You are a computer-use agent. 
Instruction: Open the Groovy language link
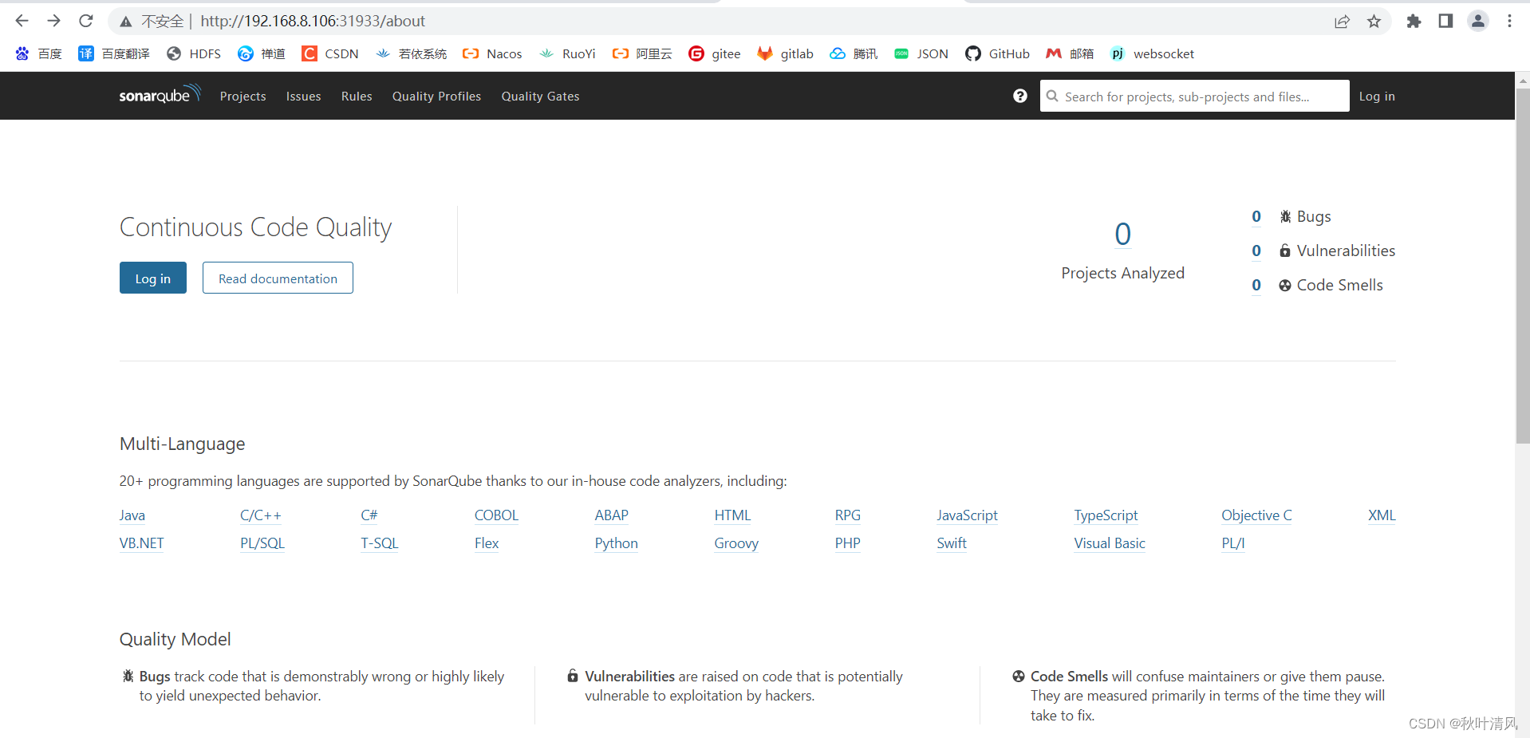[x=736, y=543]
